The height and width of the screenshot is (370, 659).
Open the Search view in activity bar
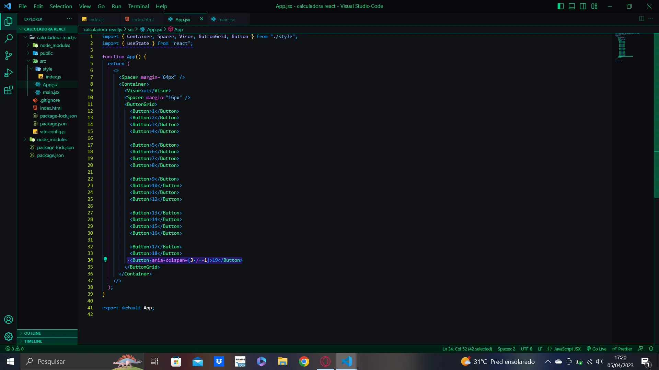coord(9,38)
